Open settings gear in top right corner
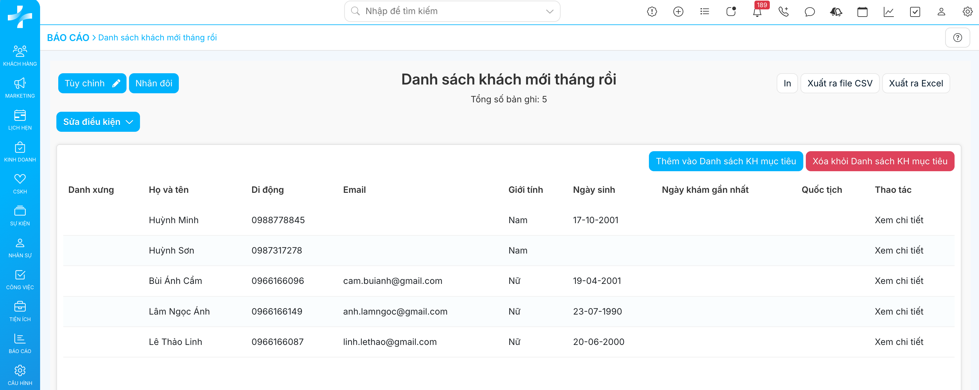This screenshot has width=979, height=390. 967,12
